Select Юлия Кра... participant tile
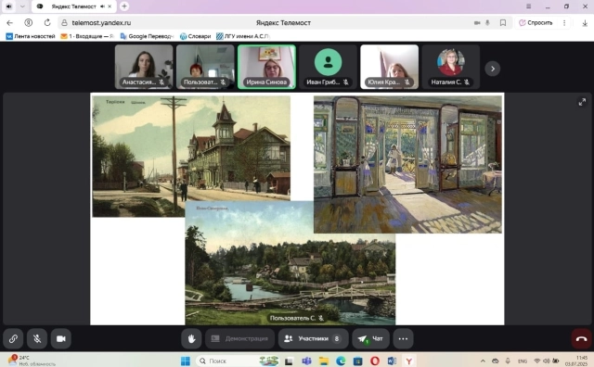This screenshot has height=367, width=594. 390,67
